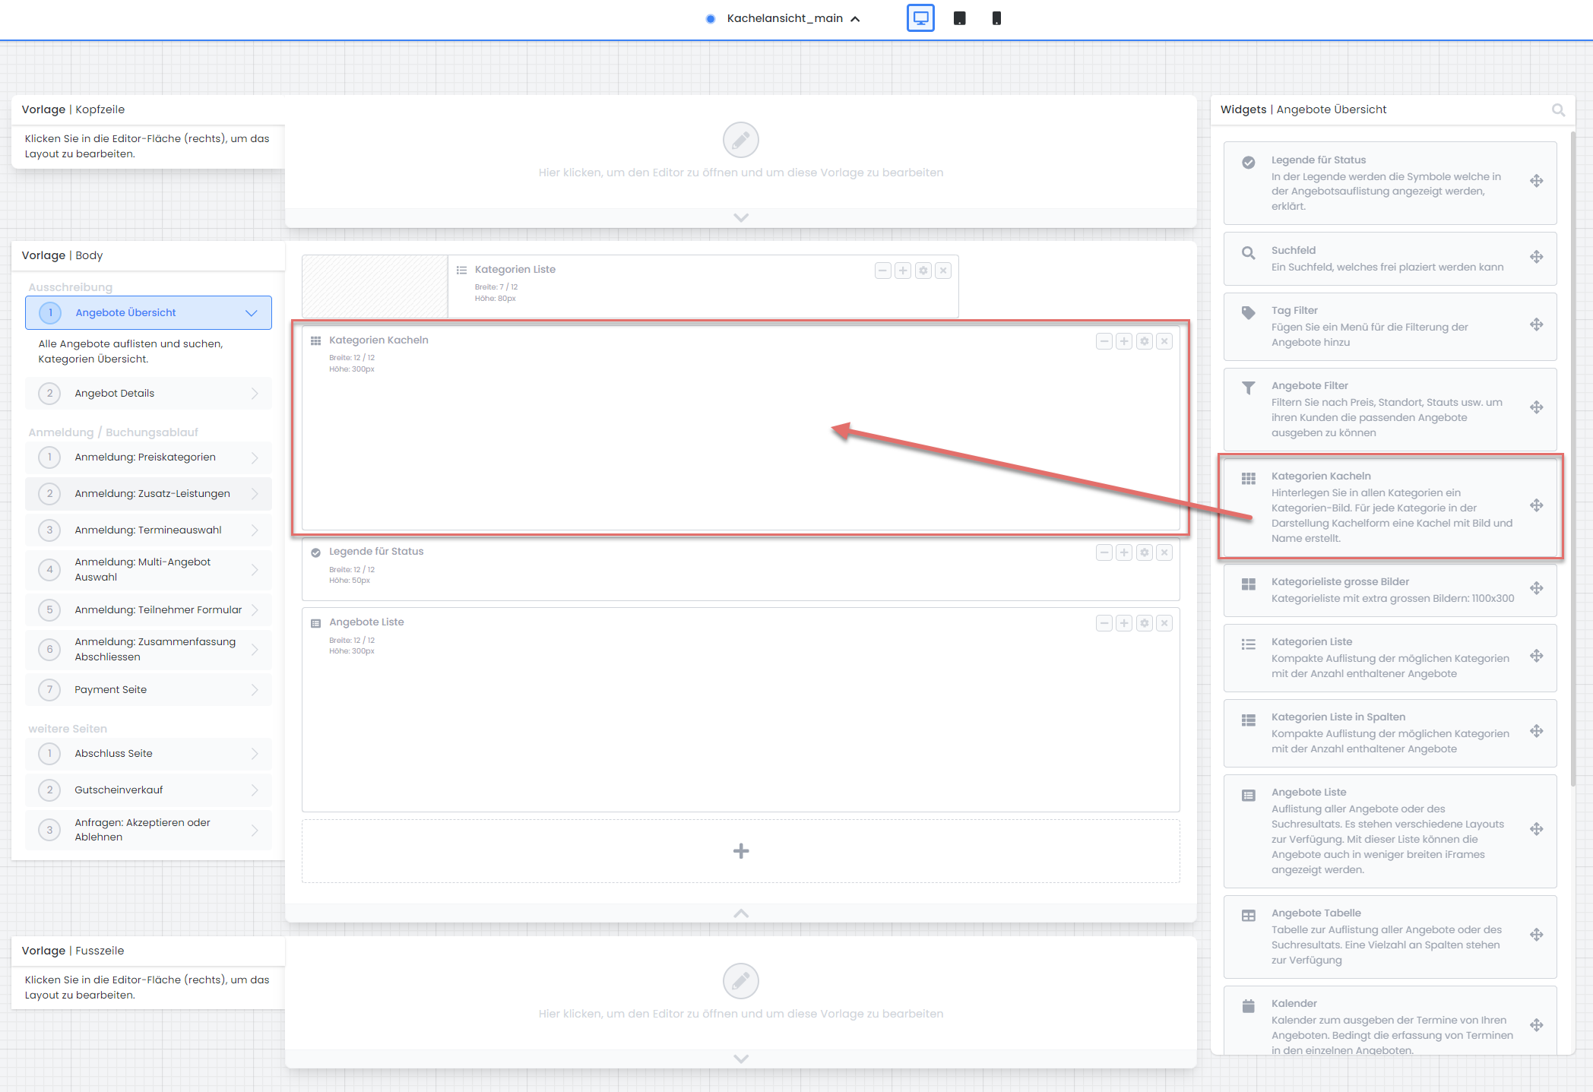Click the widgets search magnifier icon
This screenshot has width=1593, height=1092.
pos(1558,110)
